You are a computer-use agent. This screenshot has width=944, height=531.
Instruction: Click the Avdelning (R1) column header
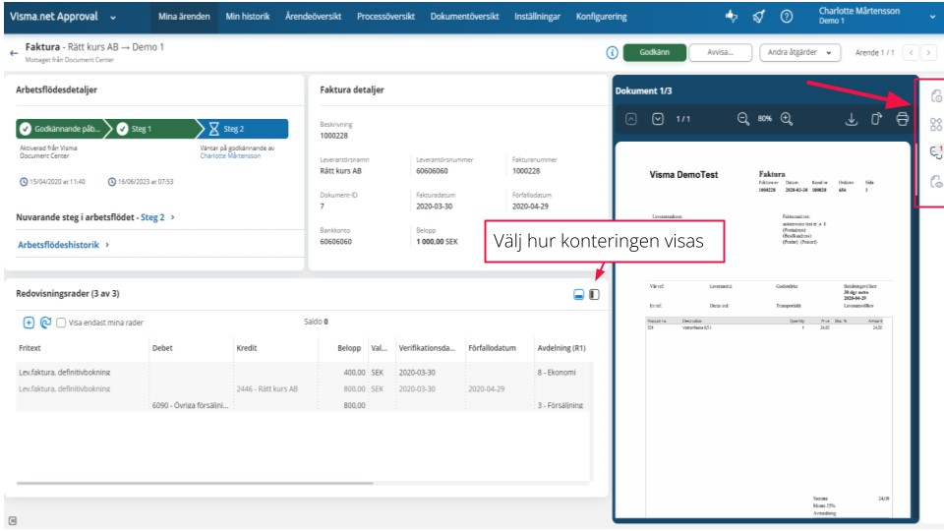coord(561,348)
